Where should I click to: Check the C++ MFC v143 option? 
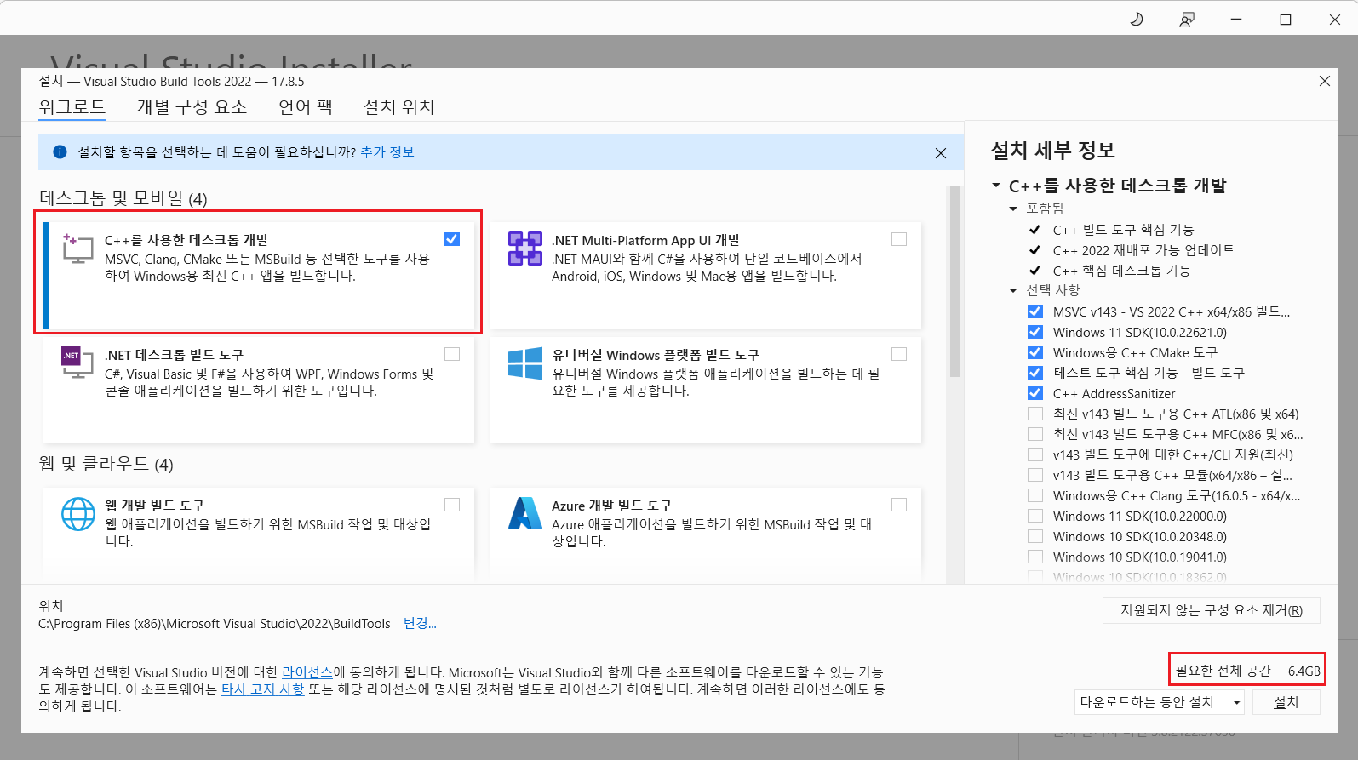click(1035, 434)
